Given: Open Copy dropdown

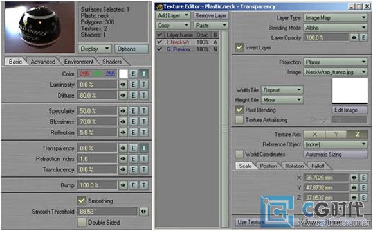Looking at the screenshot, I should 173,25.
